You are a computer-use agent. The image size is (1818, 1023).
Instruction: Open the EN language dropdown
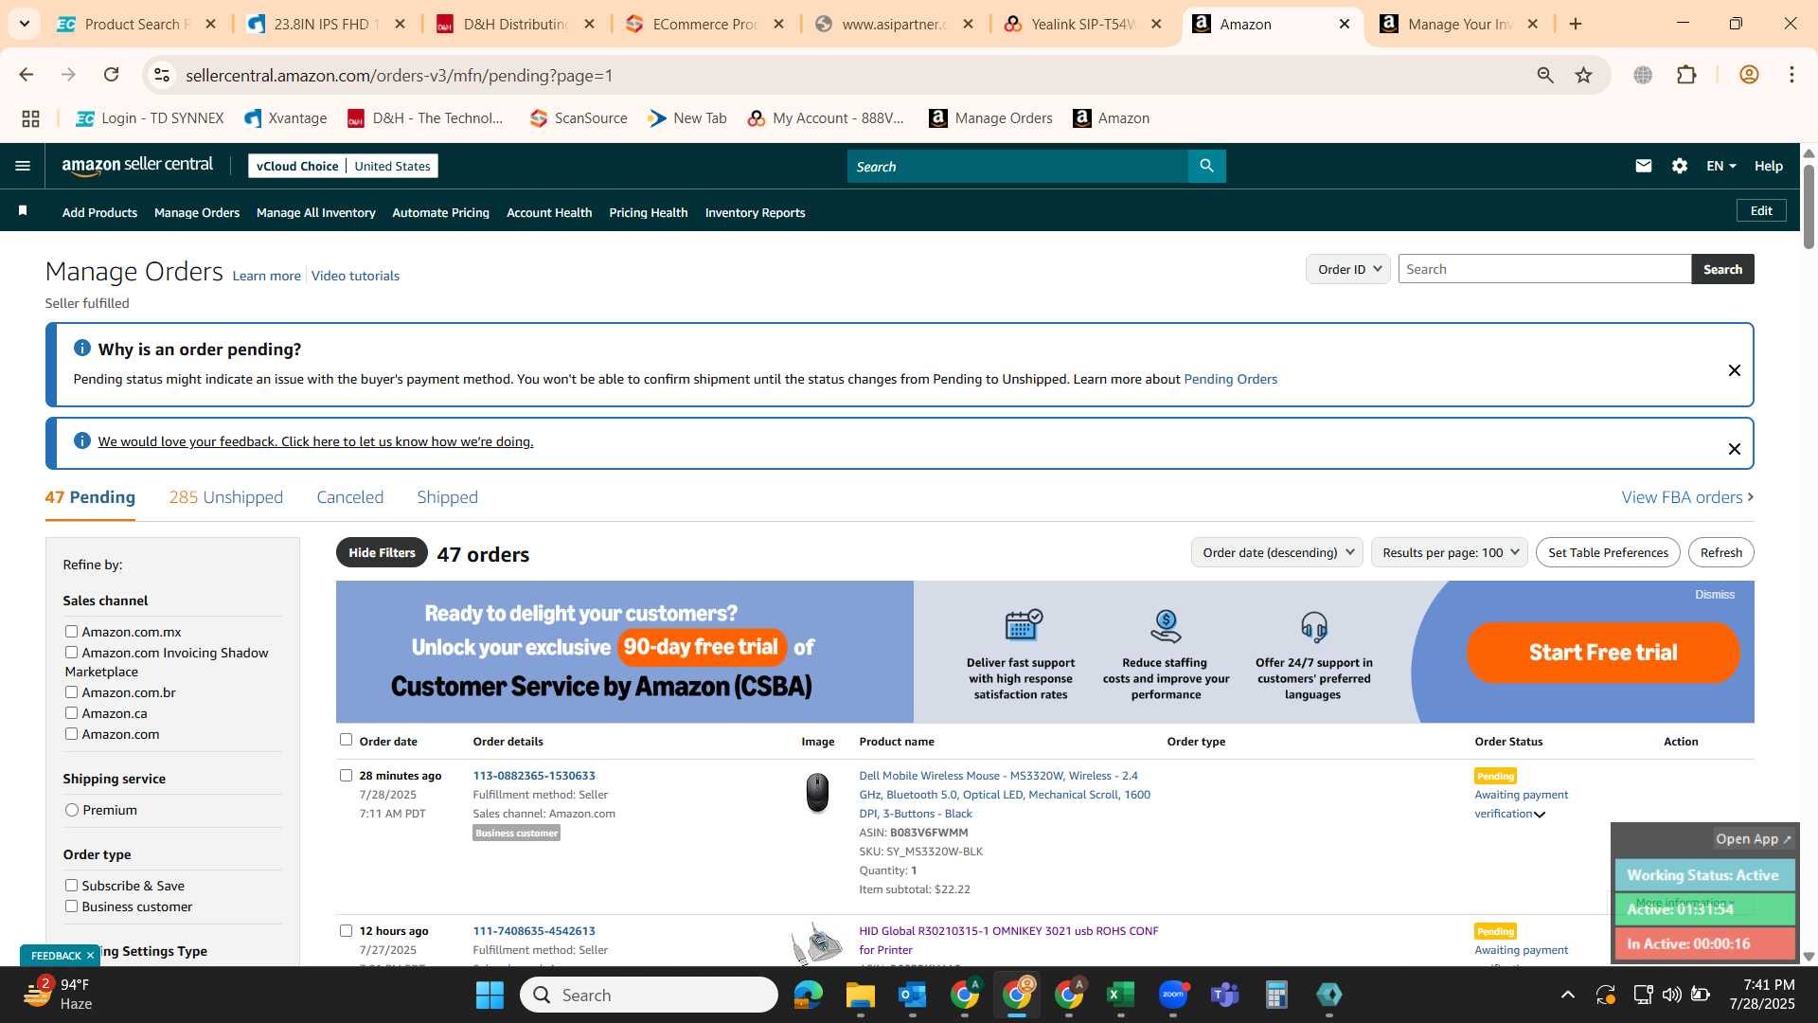[1720, 166]
